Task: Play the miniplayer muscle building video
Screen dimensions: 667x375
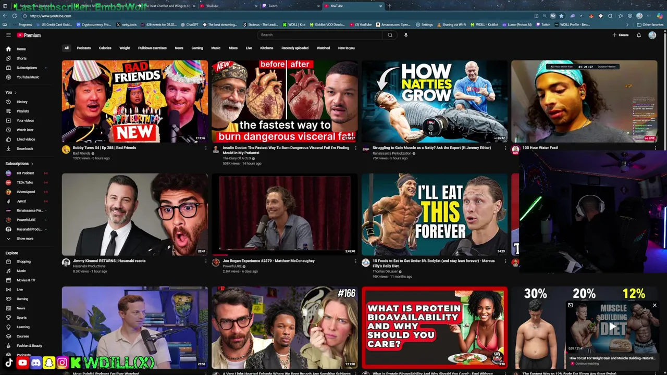Action: [x=612, y=328]
